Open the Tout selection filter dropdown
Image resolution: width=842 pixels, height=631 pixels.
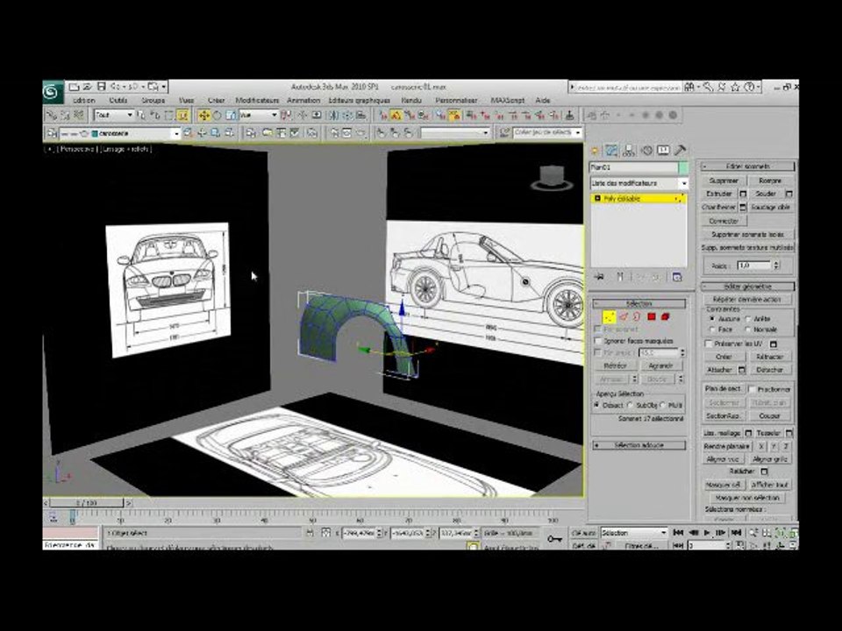pos(114,115)
